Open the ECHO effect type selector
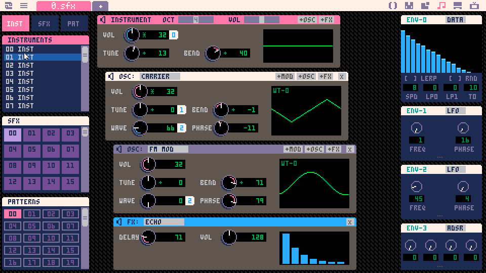Screen dimensions: 486x273 coord(164,222)
